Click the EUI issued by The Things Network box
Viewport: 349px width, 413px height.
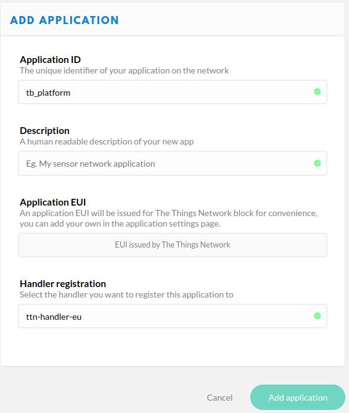click(173, 245)
